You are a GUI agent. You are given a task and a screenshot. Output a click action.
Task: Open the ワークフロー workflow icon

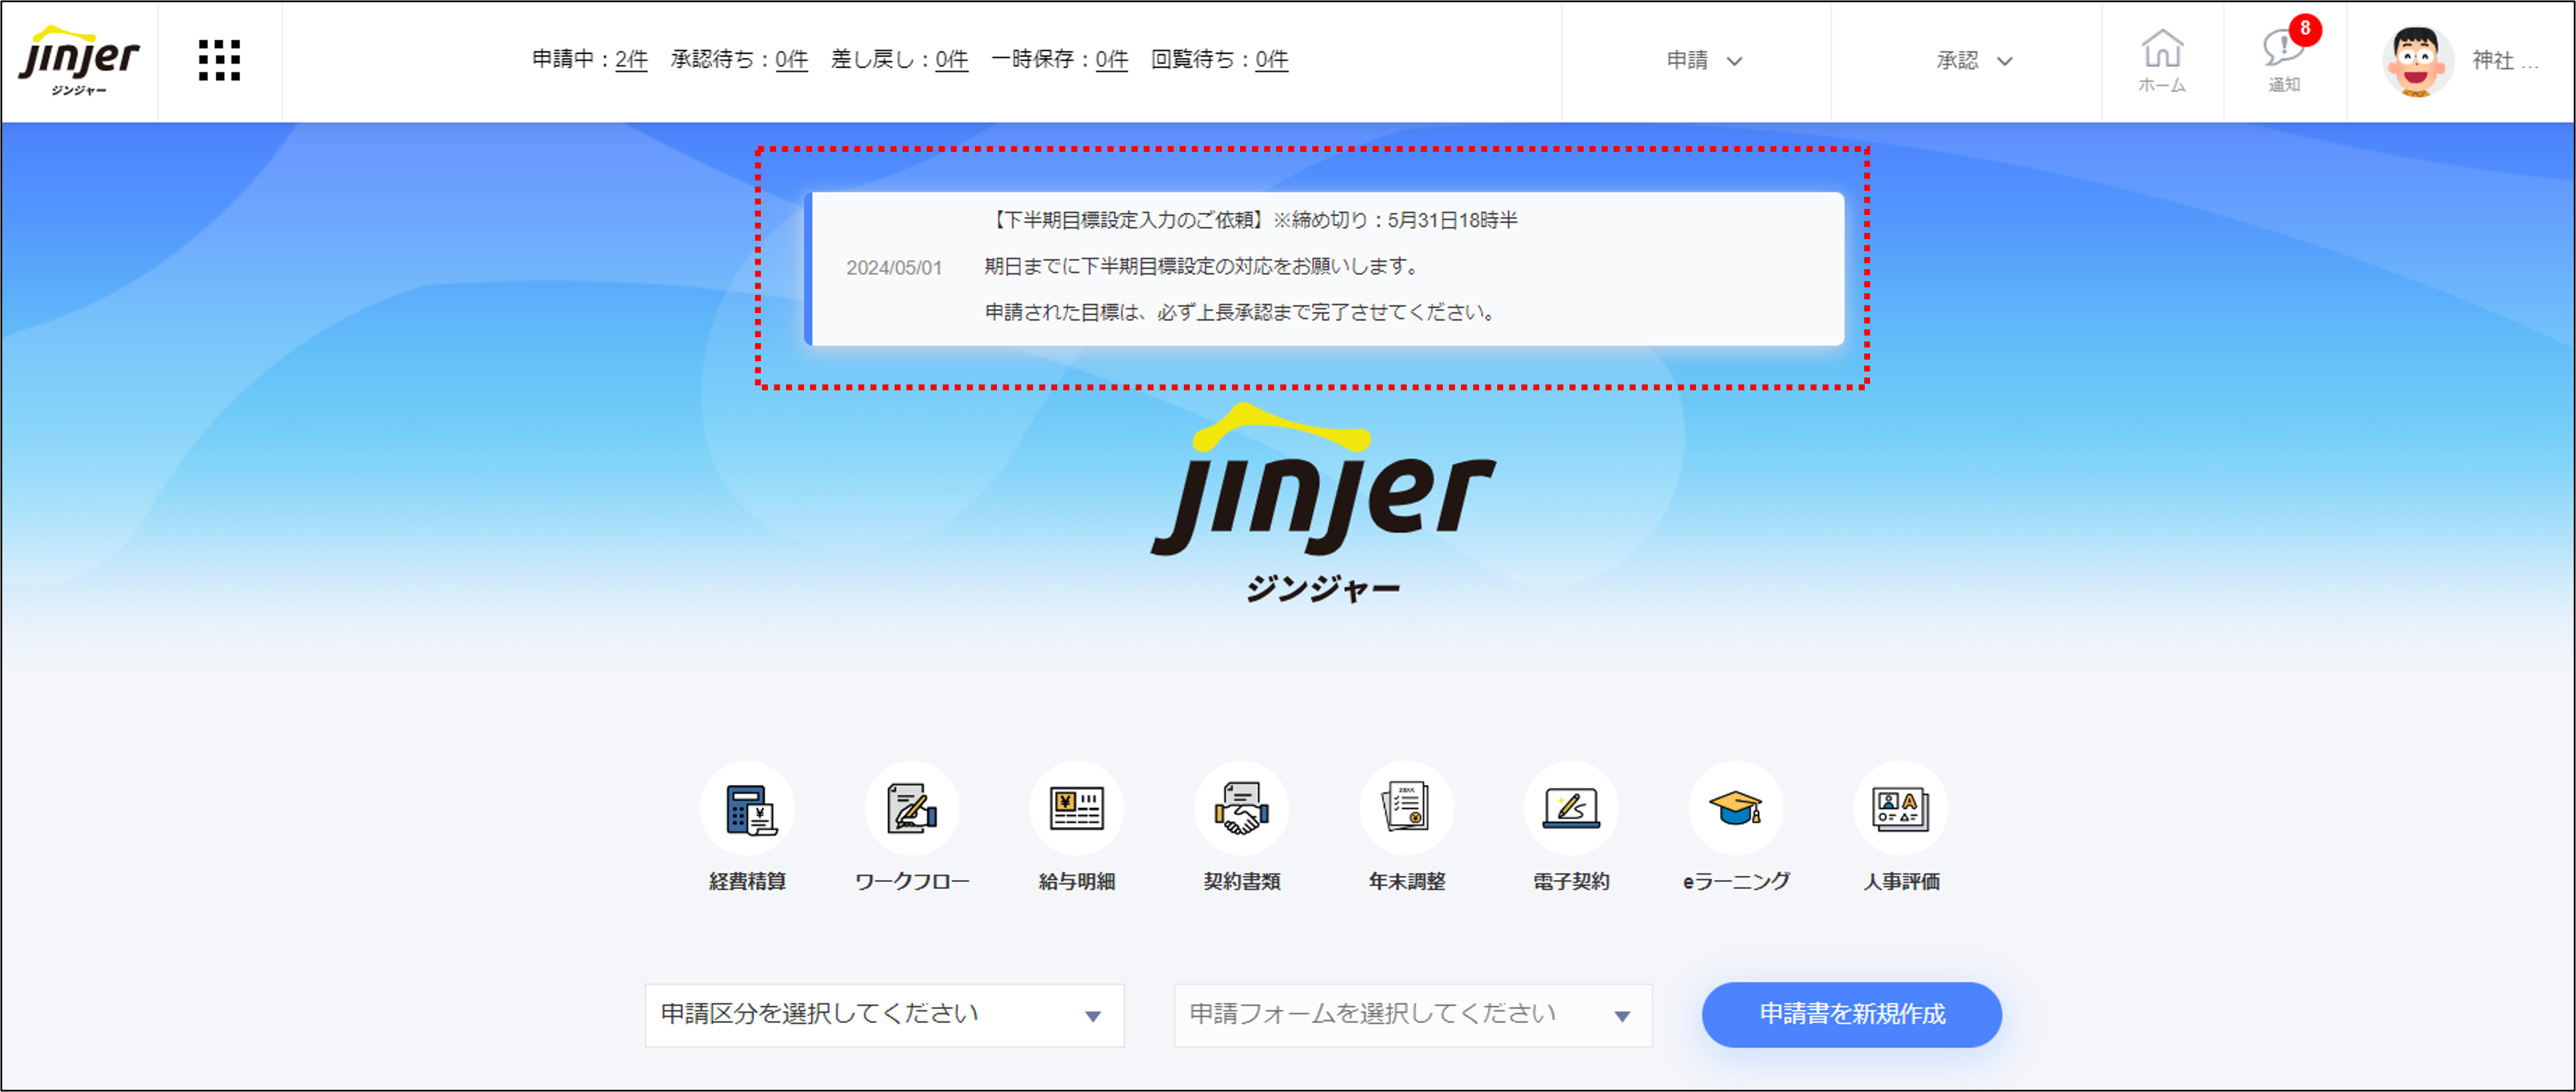pos(912,808)
